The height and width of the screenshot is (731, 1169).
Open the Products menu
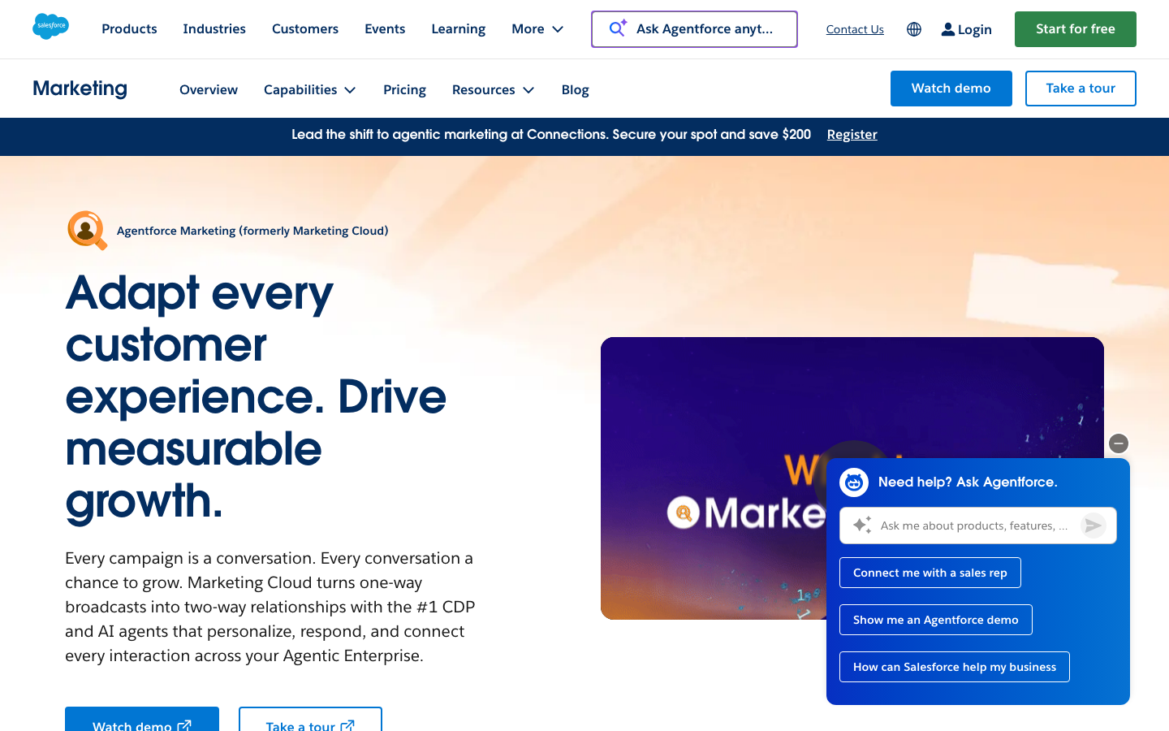[129, 29]
